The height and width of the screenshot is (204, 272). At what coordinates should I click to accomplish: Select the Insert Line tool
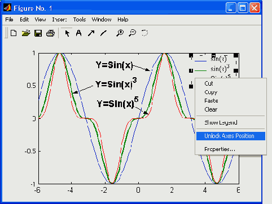(103, 33)
